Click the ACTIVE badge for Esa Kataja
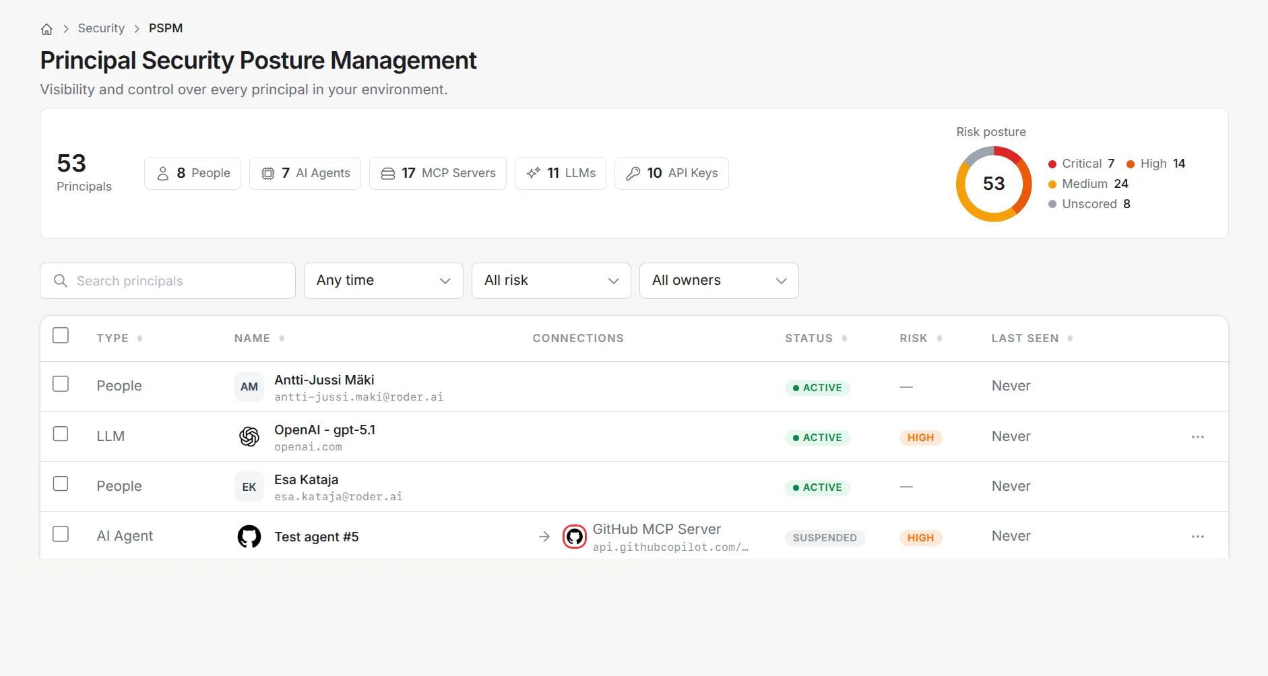 [817, 487]
